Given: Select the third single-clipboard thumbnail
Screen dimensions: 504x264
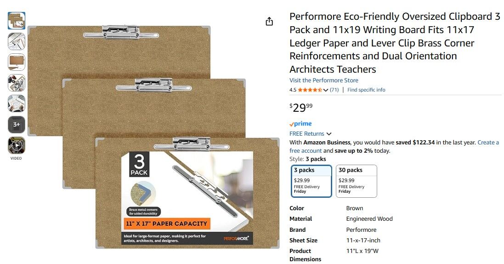Looking at the screenshot, I should [x=17, y=62].
